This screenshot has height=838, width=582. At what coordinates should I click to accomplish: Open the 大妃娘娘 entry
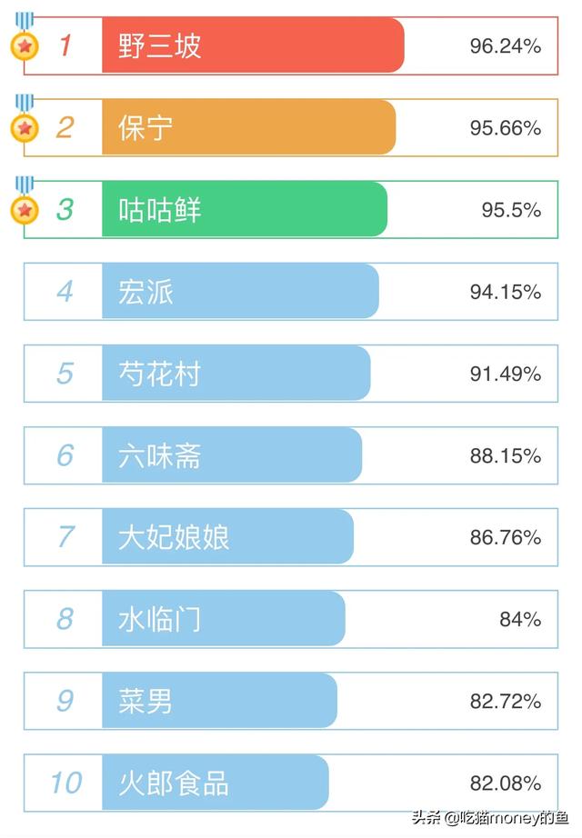(227, 537)
